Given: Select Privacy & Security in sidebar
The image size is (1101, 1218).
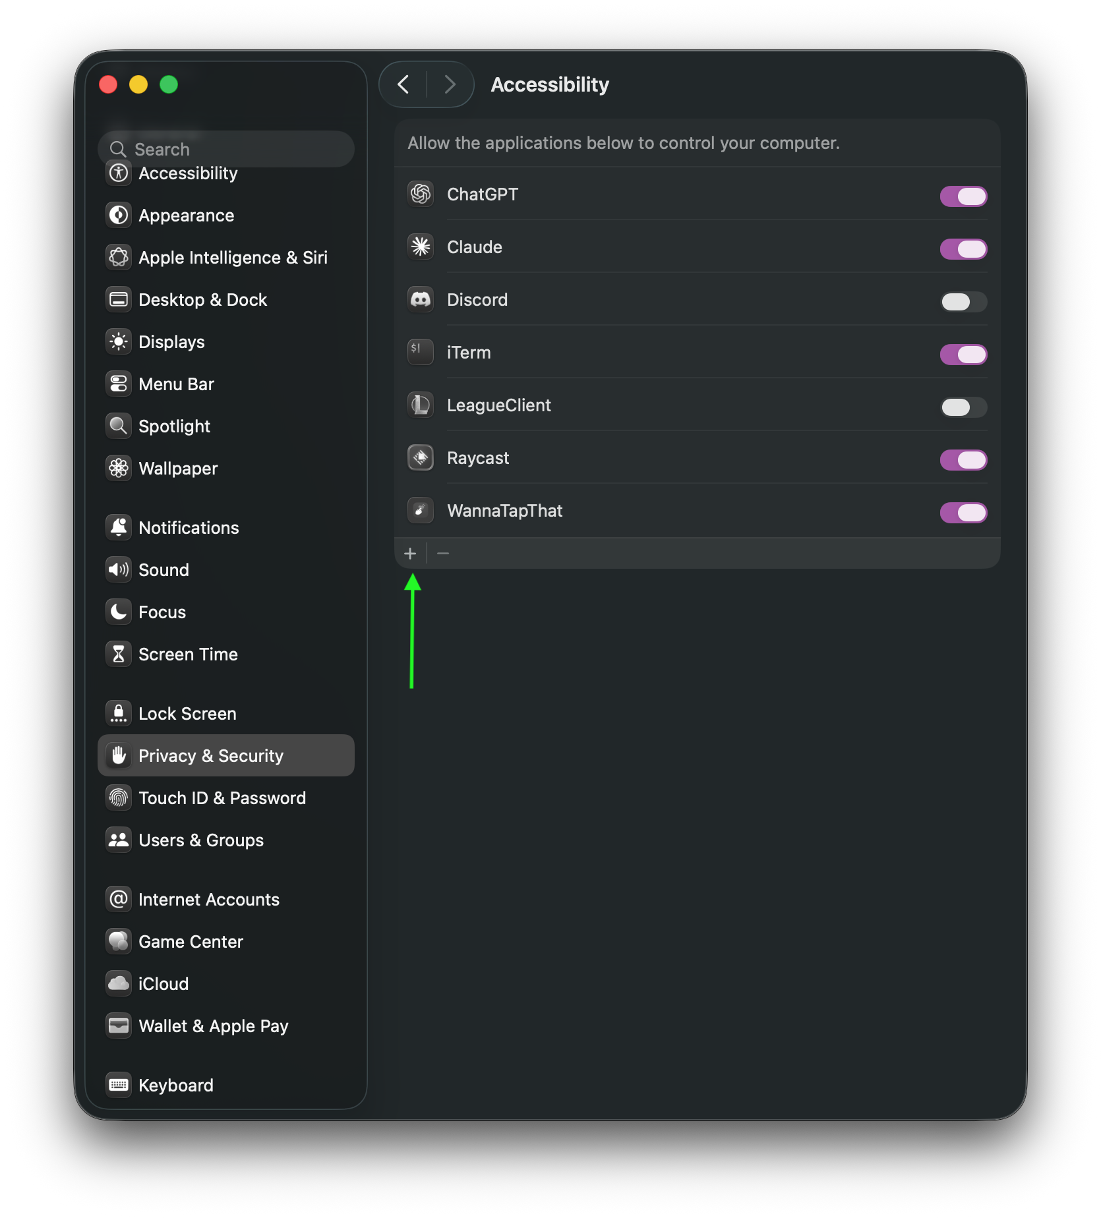Looking at the screenshot, I should point(226,755).
